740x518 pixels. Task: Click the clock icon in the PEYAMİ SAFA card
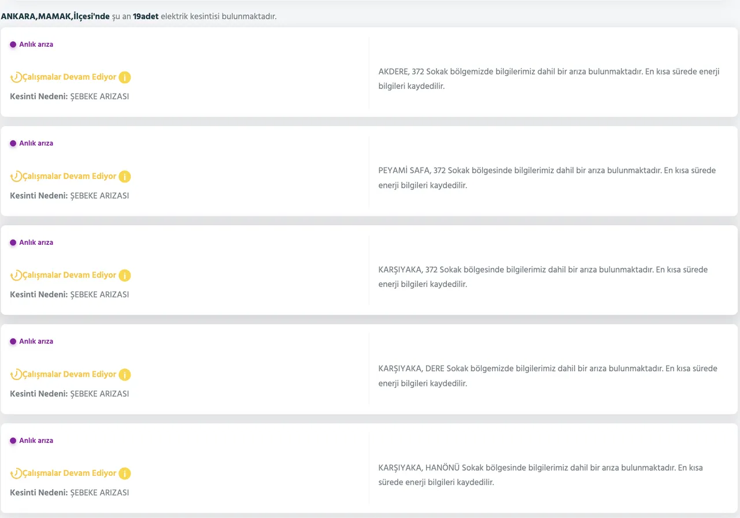[16, 177]
